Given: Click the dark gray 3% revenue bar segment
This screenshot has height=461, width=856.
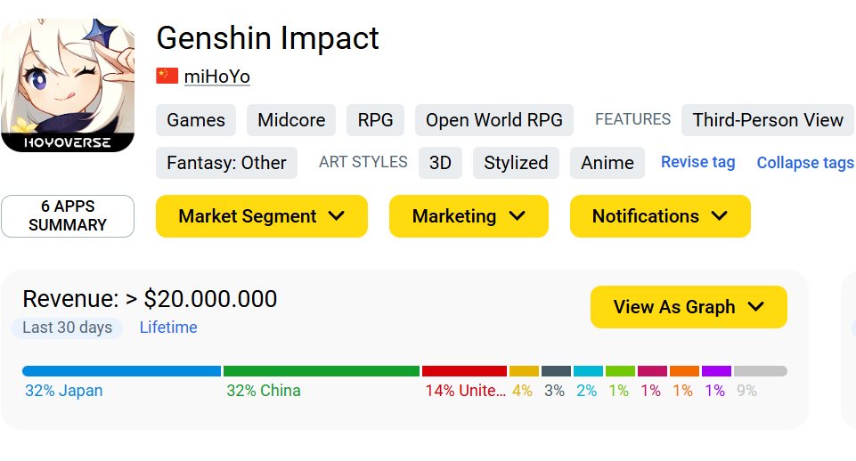Looking at the screenshot, I should (x=557, y=371).
